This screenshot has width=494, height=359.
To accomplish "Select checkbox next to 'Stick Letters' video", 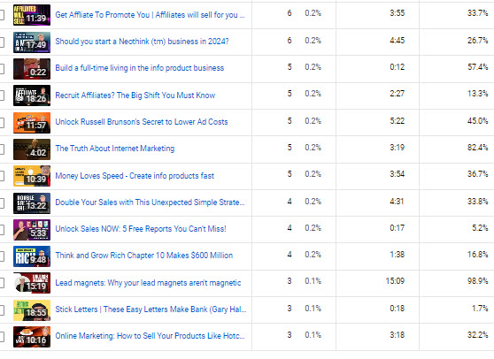I will click(1, 310).
